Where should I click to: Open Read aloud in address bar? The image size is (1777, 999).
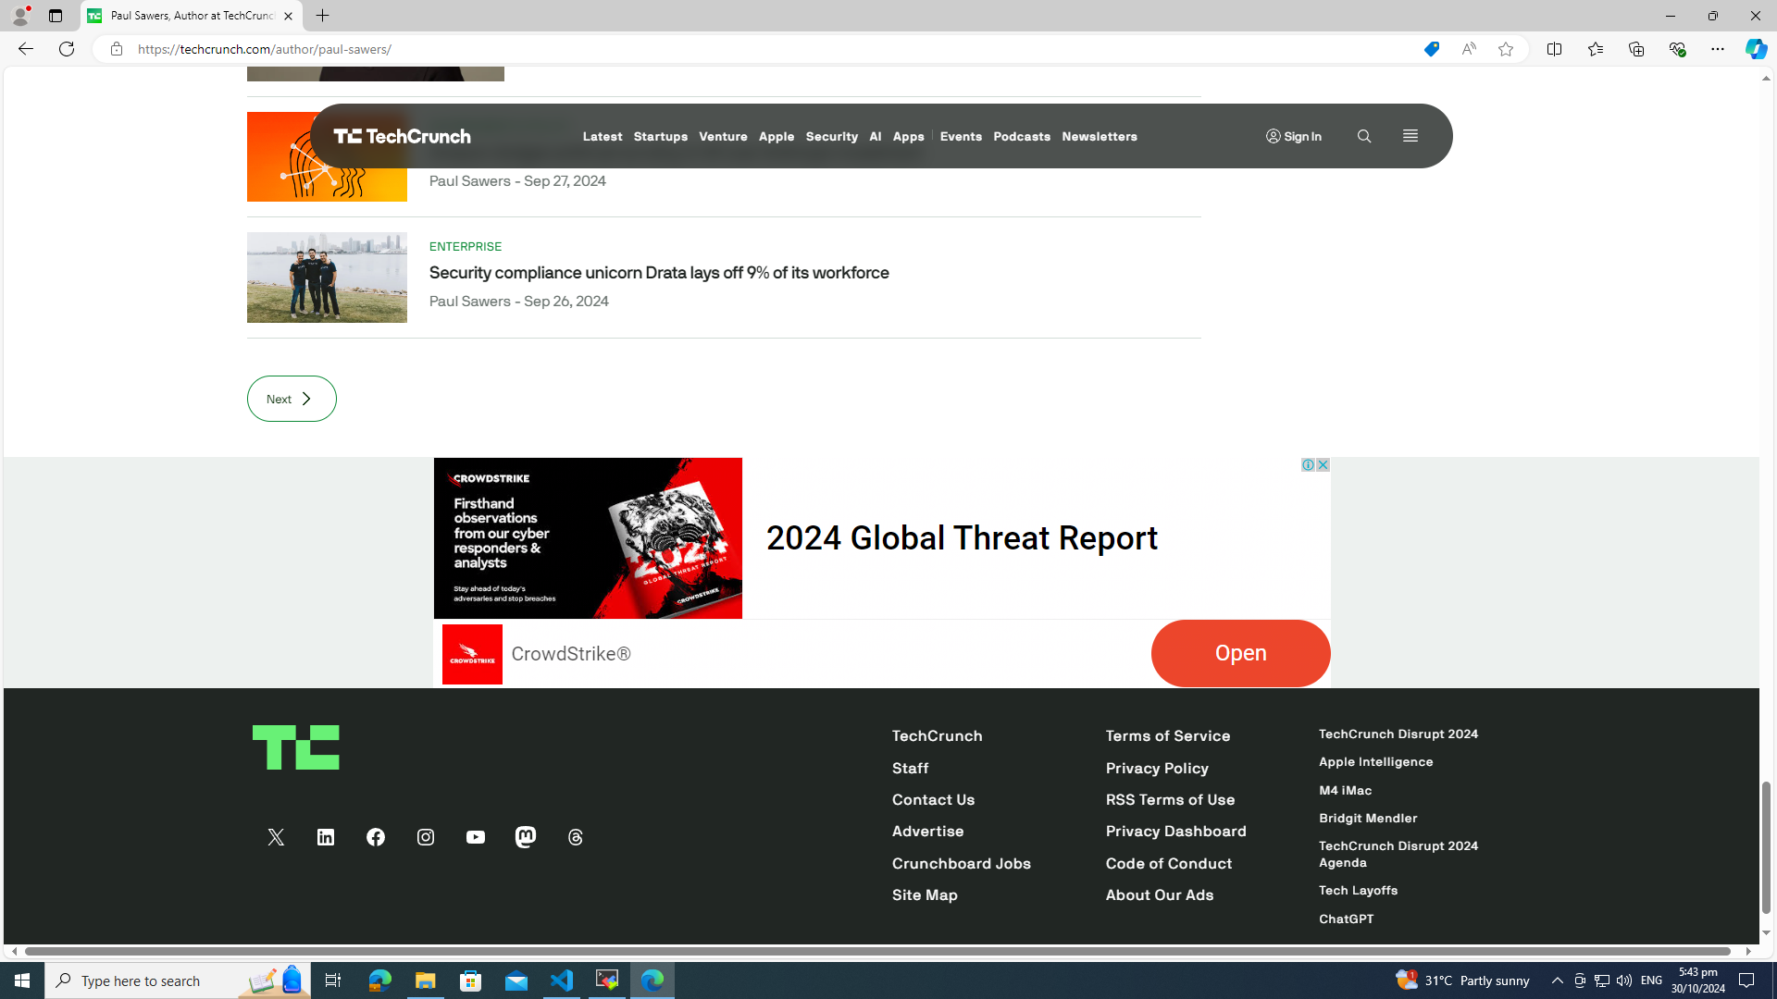click(x=1469, y=49)
